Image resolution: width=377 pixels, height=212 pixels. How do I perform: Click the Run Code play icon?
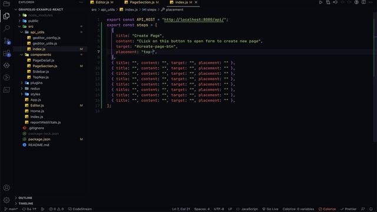320,2
